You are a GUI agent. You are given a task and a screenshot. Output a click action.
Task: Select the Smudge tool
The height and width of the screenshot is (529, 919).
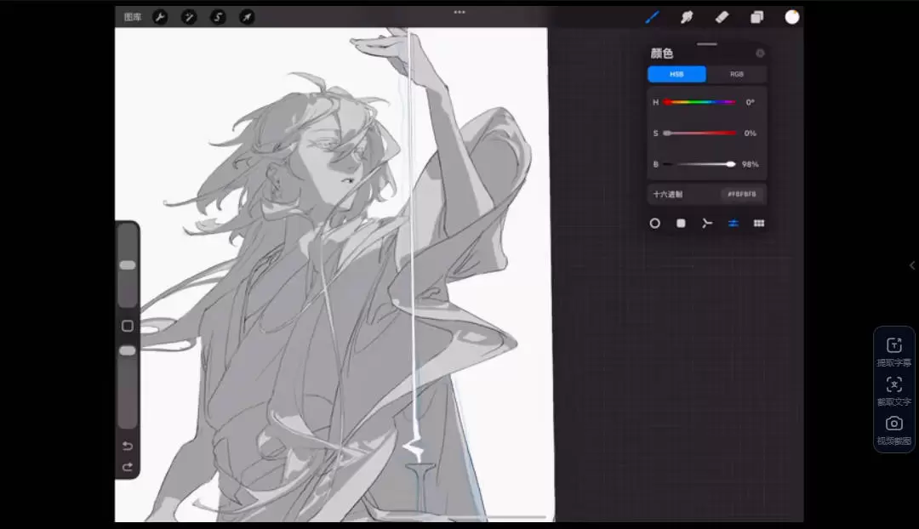point(687,17)
